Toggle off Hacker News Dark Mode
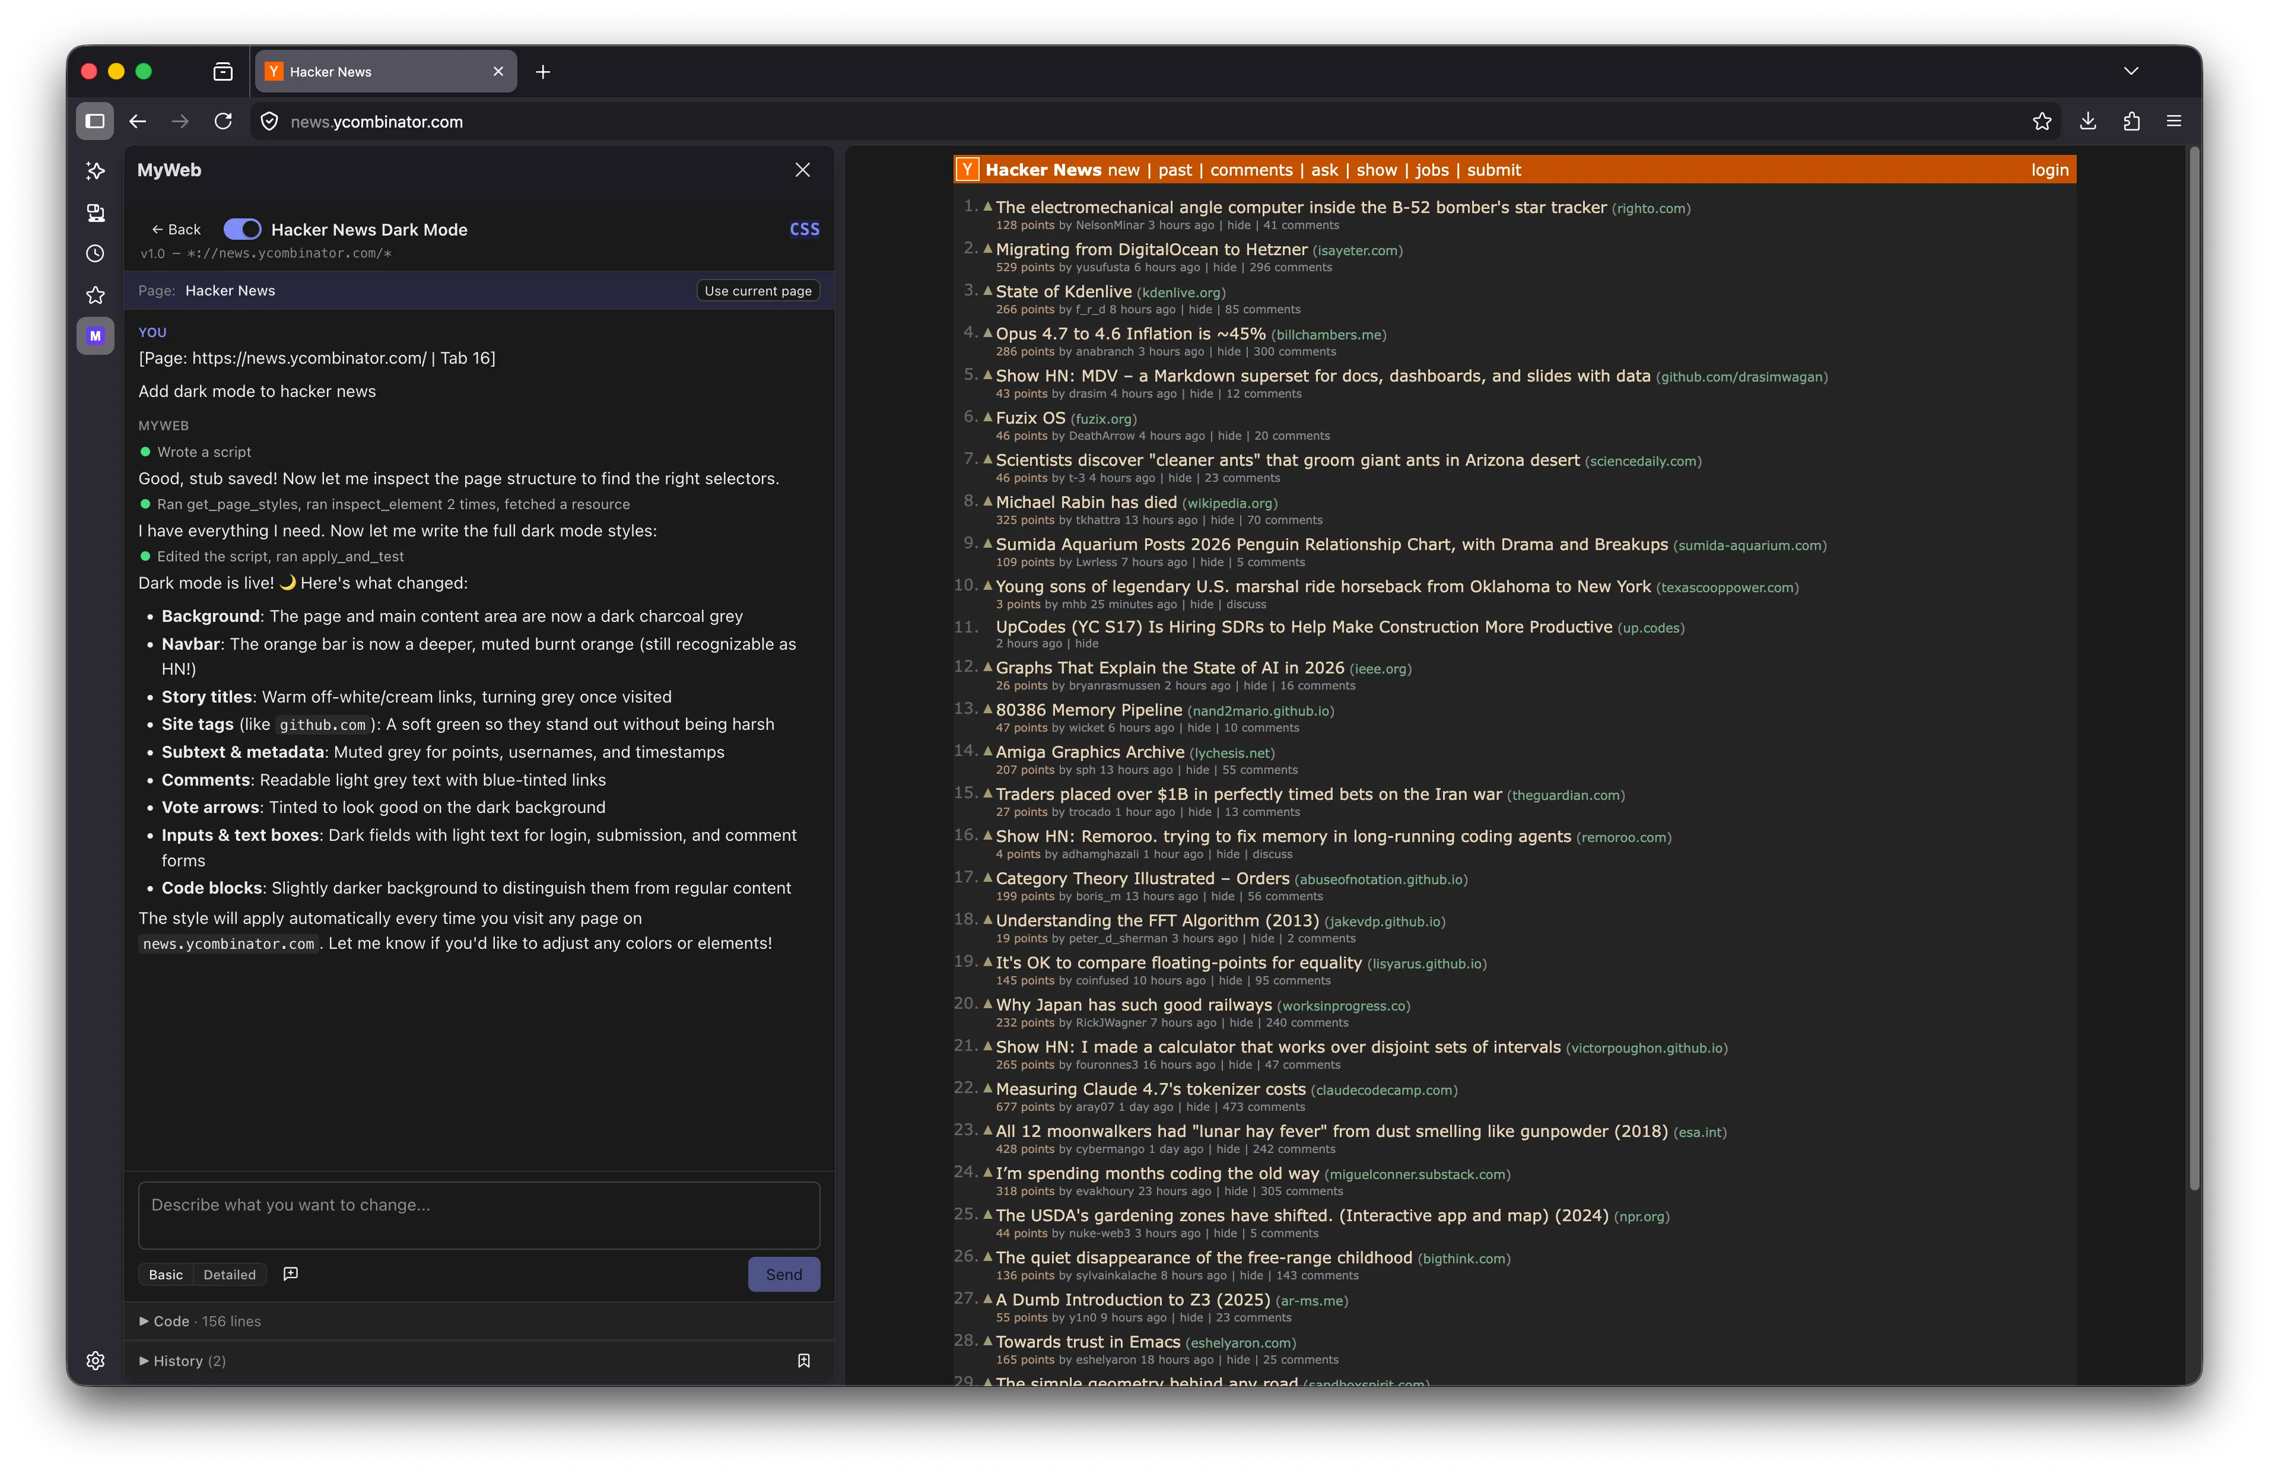The height and width of the screenshot is (1474, 2269). click(x=242, y=229)
